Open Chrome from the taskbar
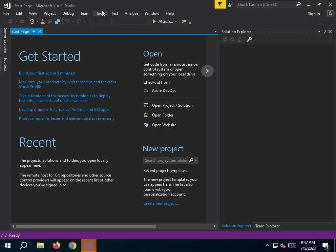Image resolution: width=336 pixels, height=252 pixels. [x=73, y=245]
